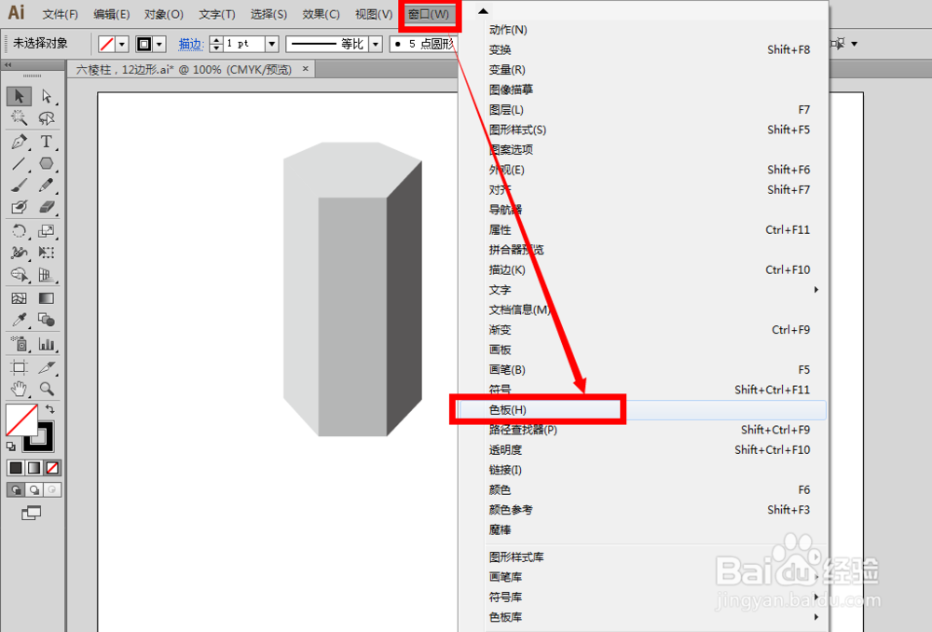Choose the Free Transform tool
The image size is (932, 632).
click(x=47, y=253)
